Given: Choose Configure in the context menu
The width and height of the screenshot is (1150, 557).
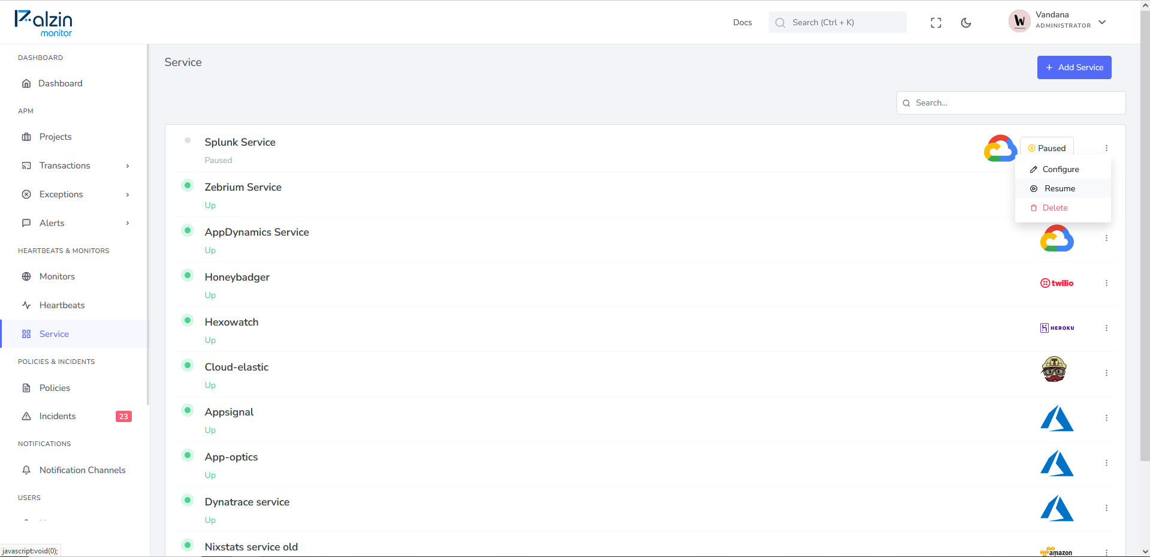Looking at the screenshot, I should coord(1063,170).
